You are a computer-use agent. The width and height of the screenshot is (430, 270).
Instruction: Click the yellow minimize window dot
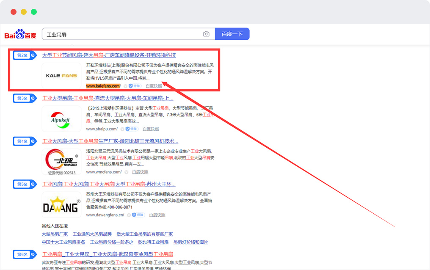[24, 12]
